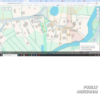Image resolution: width=100 pixels, height=95 pixels.
Task: Open the Word icon on the taskbar
Action: [x=34, y=55]
